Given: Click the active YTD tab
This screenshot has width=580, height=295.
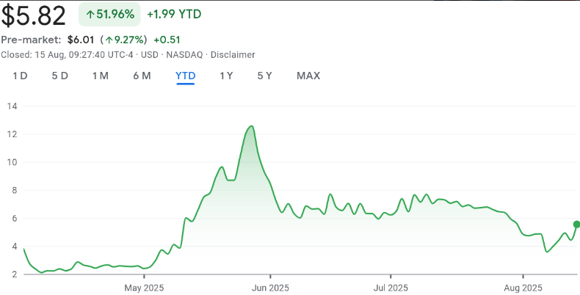Looking at the screenshot, I should coord(185,76).
